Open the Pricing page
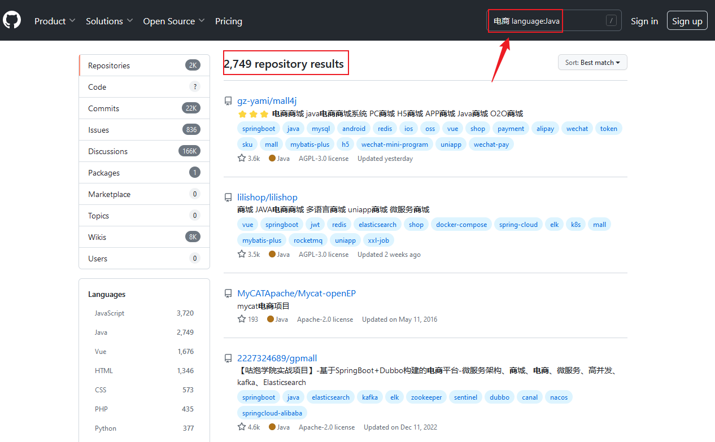The image size is (715, 442). pos(229,21)
